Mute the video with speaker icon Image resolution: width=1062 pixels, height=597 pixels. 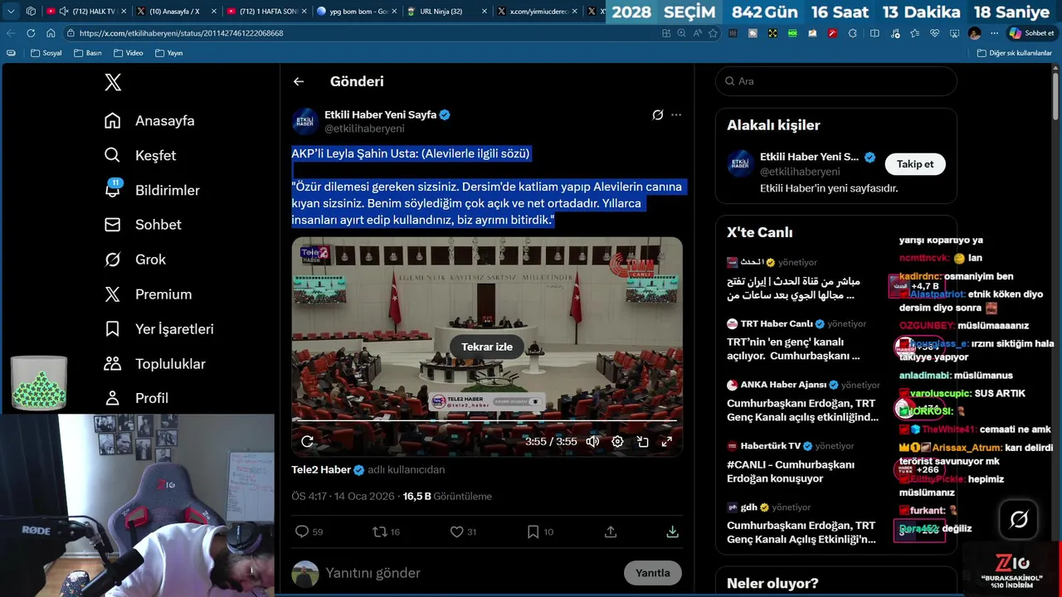click(x=592, y=441)
